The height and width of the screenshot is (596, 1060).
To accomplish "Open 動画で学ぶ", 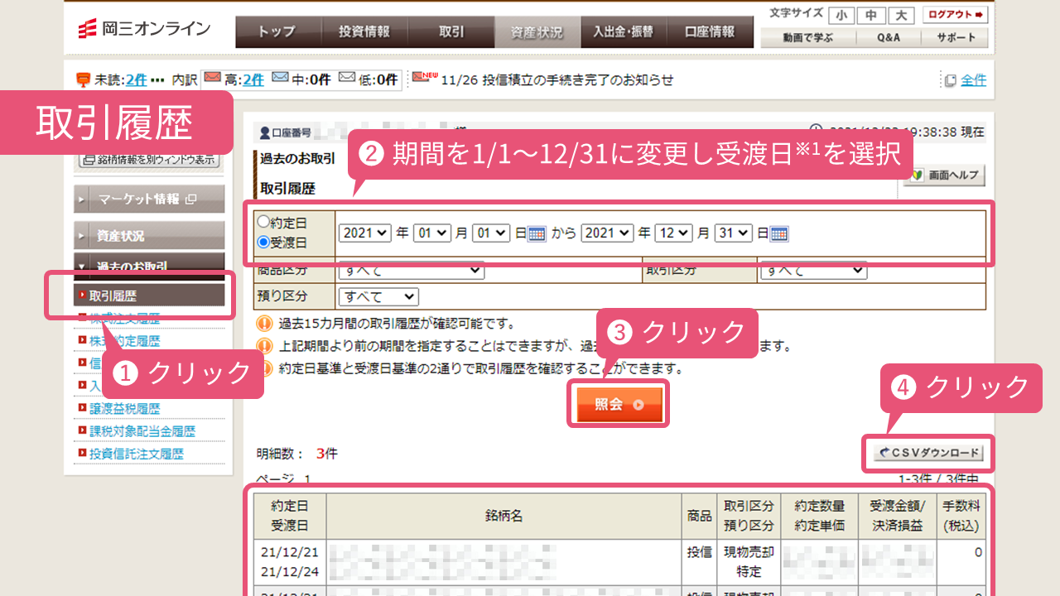I will 809,37.
